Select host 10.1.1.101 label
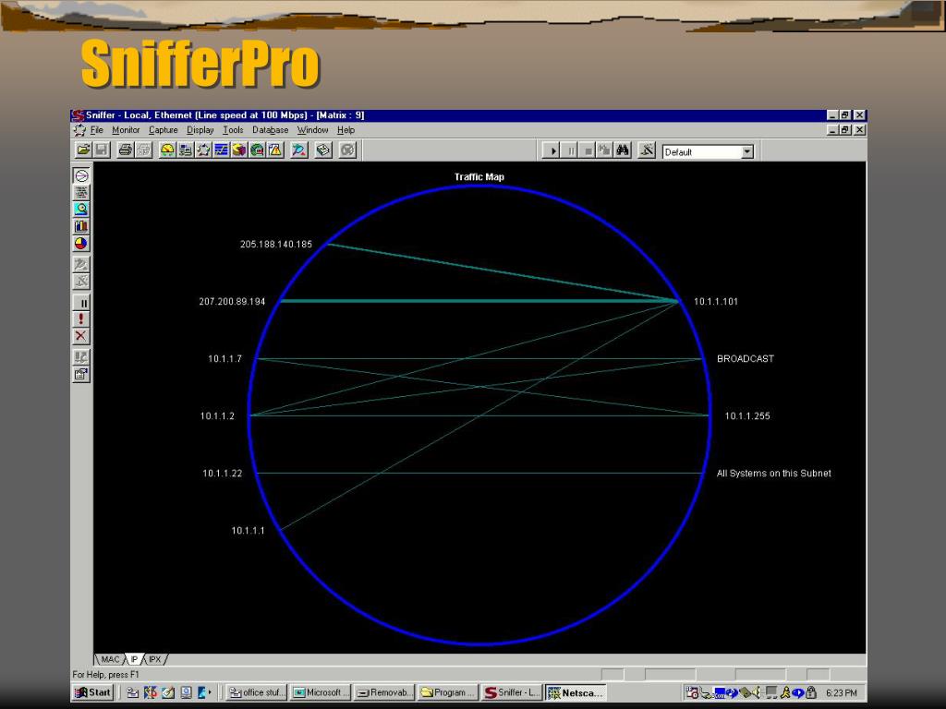The image size is (946, 709). pyautogui.click(x=716, y=302)
